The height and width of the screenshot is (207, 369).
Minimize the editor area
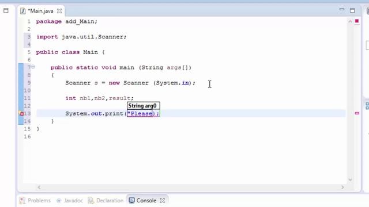pyautogui.click(x=342, y=9)
